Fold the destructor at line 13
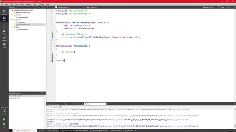This screenshot has height=132, width=236. pyautogui.click(x=54, y=46)
